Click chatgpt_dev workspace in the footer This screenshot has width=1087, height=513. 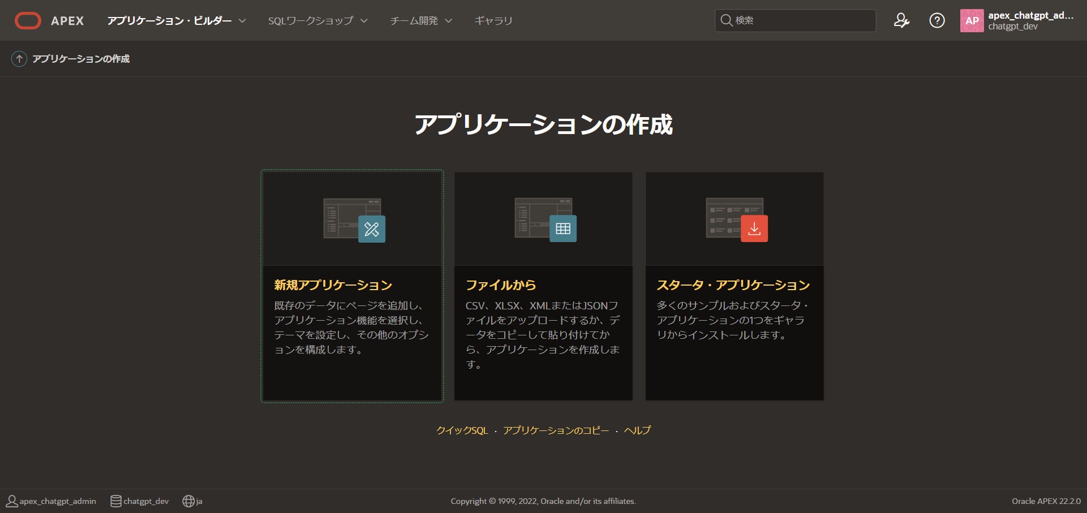coord(146,501)
